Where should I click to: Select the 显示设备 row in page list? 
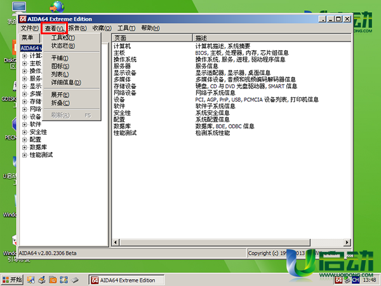[125, 72]
